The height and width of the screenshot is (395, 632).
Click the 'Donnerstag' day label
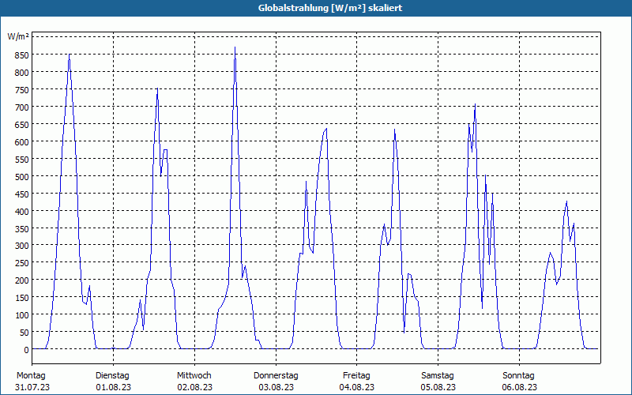click(276, 376)
